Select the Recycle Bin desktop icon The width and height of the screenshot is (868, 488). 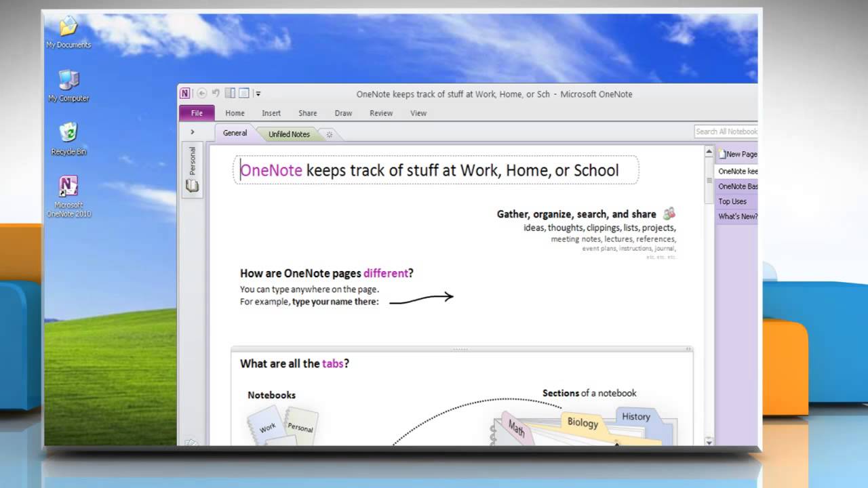click(68, 139)
